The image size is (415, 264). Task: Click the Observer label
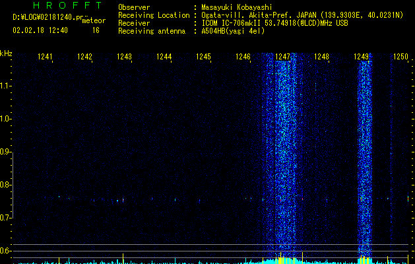(134, 7)
